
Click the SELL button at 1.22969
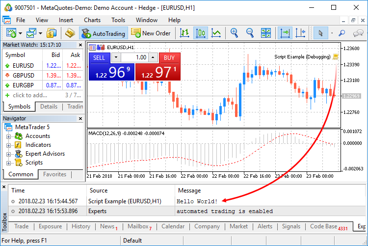point(111,67)
